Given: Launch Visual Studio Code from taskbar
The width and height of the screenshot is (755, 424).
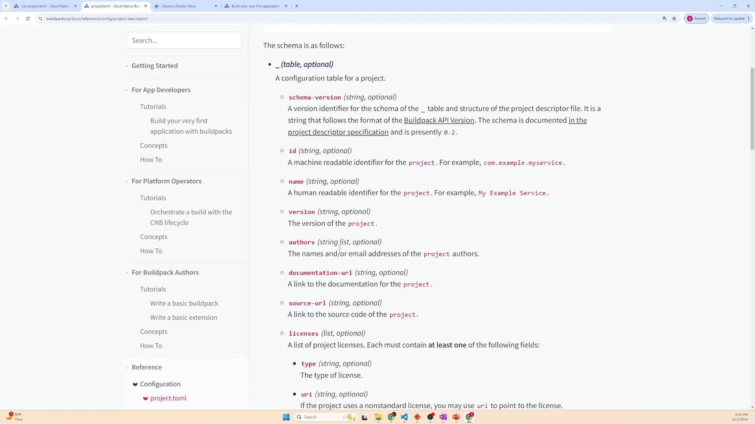Looking at the screenshot, I should [404, 417].
